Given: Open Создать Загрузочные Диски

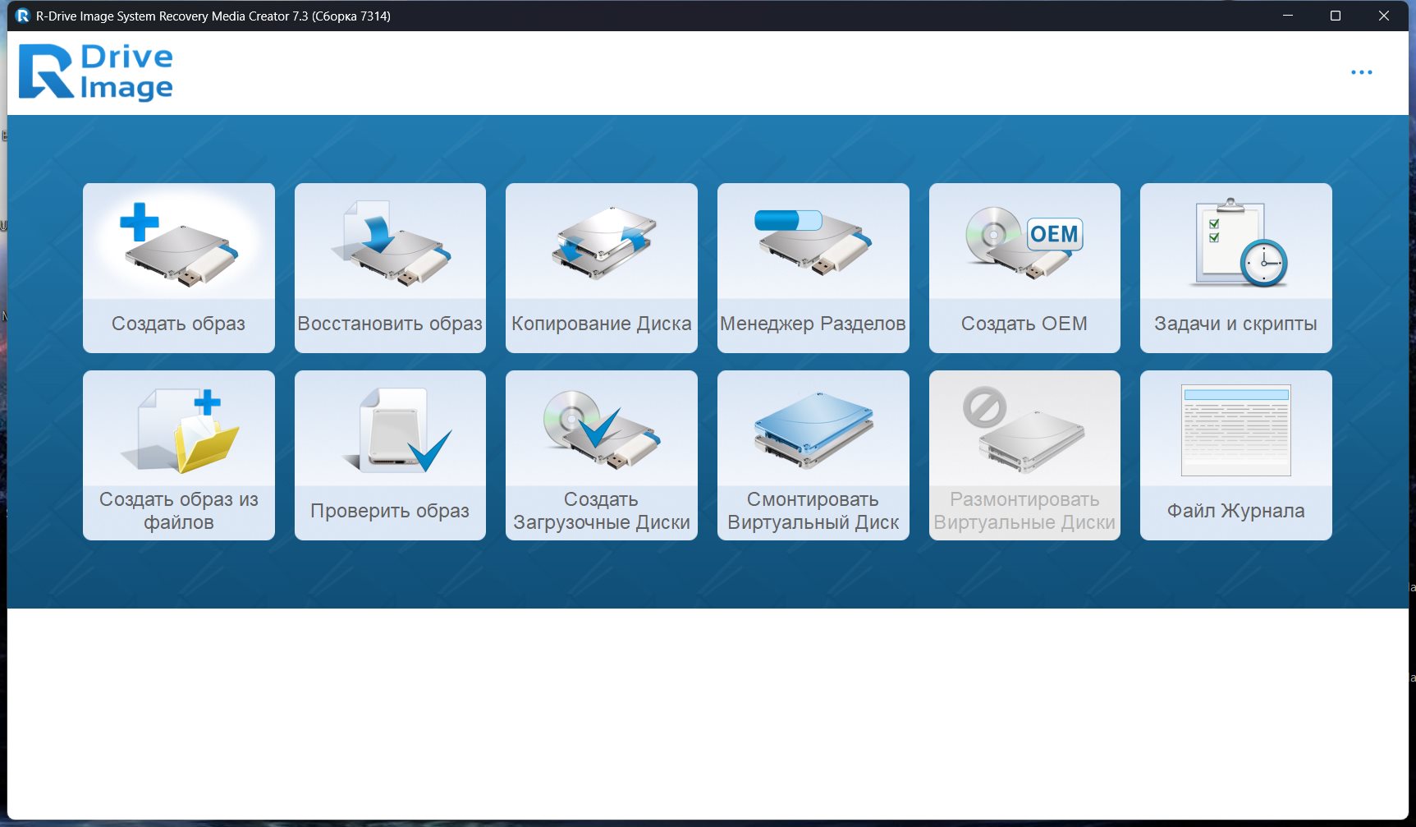Looking at the screenshot, I should [x=602, y=455].
